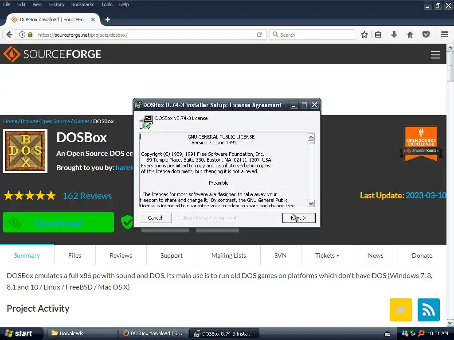Cancel the DOSBox installer
The height and width of the screenshot is (340, 454).
(x=155, y=218)
